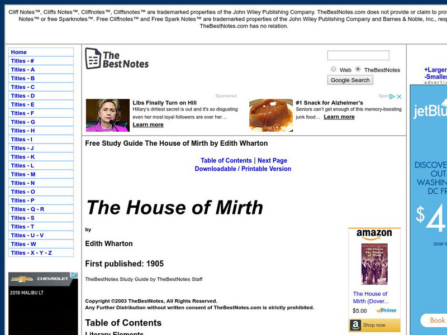
Task: Click the JetBlue logo in the banner ad
Action: click(430, 109)
